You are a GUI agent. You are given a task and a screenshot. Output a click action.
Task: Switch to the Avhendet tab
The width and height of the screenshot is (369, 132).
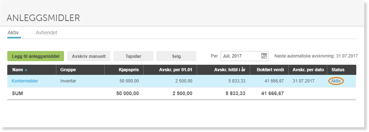tap(47, 33)
